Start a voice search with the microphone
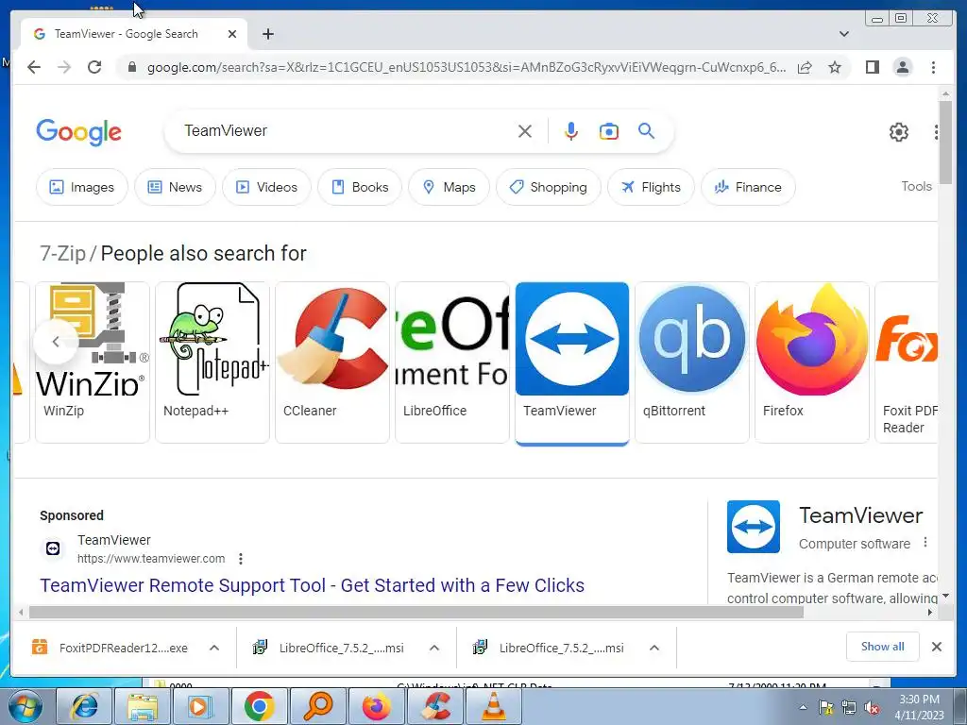Screen dimensions: 967x725 pyautogui.click(x=571, y=130)
